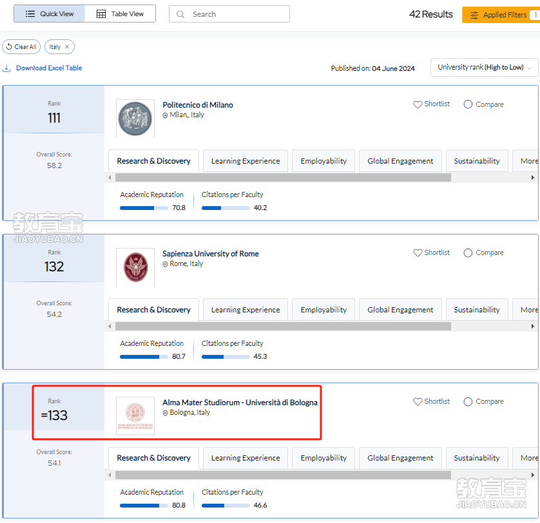Click Bologna Citations per Faculty bar 46.6
This screenshot has height=523, width=540.
pyautogui.click(x=226, y=506)
